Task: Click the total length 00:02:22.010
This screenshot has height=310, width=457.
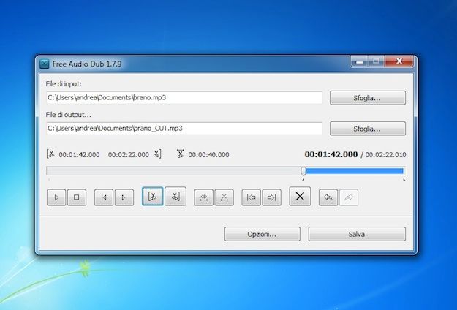Action: (385, 155)
